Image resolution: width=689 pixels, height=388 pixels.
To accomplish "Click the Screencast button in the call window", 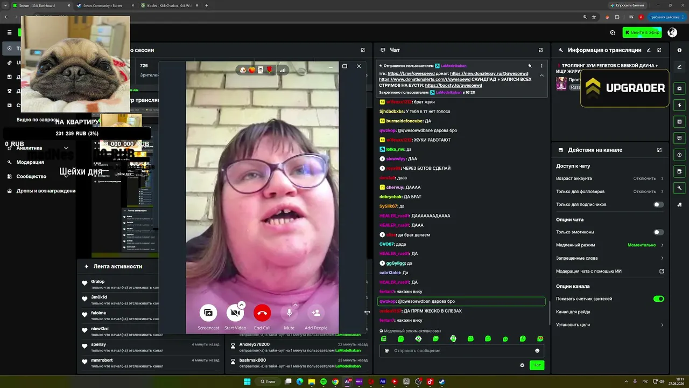I will coord(208,313).
